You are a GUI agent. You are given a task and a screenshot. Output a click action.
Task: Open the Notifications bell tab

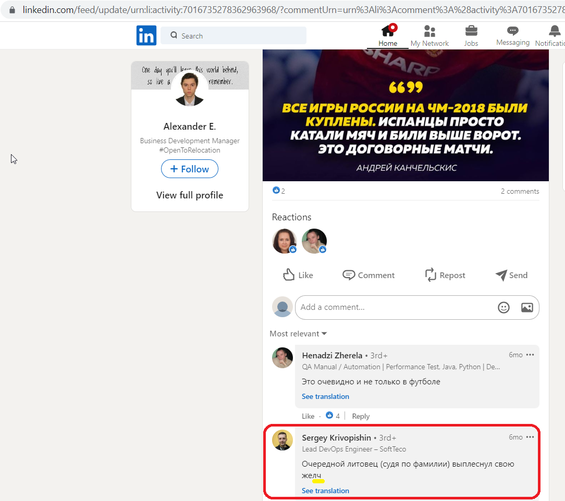tap(550, 35)
